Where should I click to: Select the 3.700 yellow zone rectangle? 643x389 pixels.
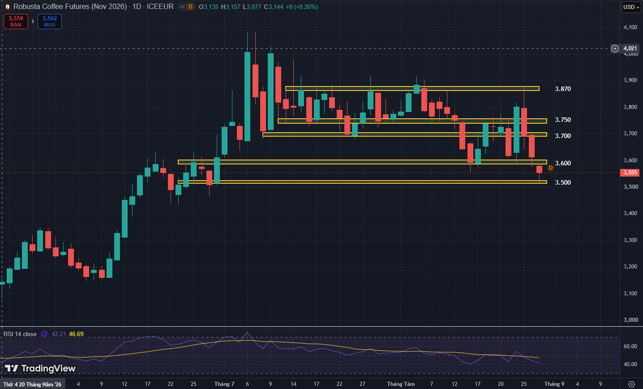pos(404,134)
